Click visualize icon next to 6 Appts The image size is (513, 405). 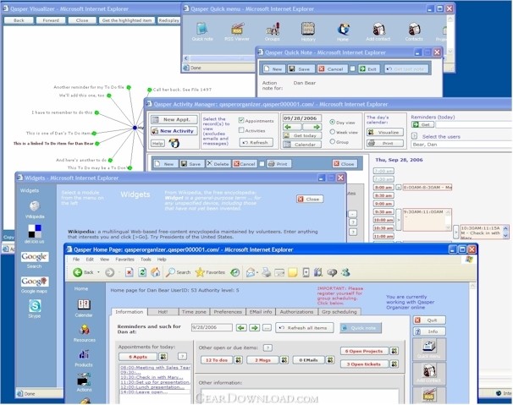163,357
